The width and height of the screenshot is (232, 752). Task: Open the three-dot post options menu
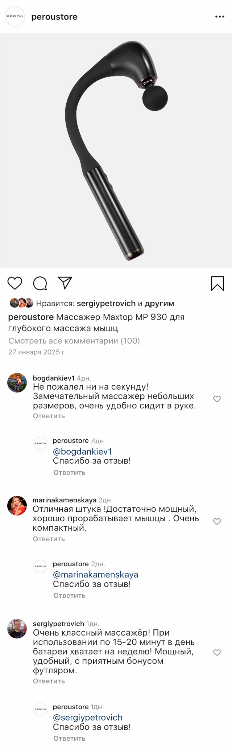coord(220,17)
